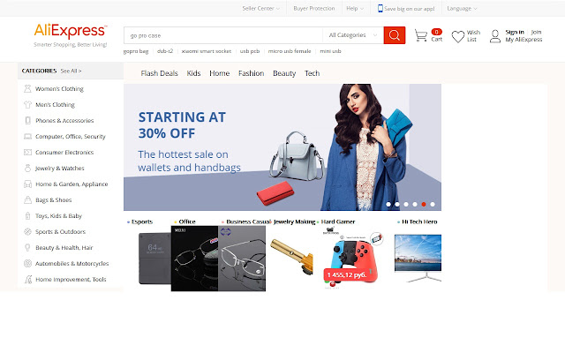Screen dimensions: 565x353
Task: Open the Seller Center dropdown
Action: (x=261, y=8)
